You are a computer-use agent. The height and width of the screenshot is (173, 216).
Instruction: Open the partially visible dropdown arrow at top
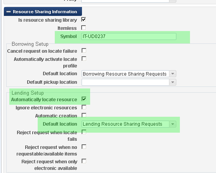(172, 1)
